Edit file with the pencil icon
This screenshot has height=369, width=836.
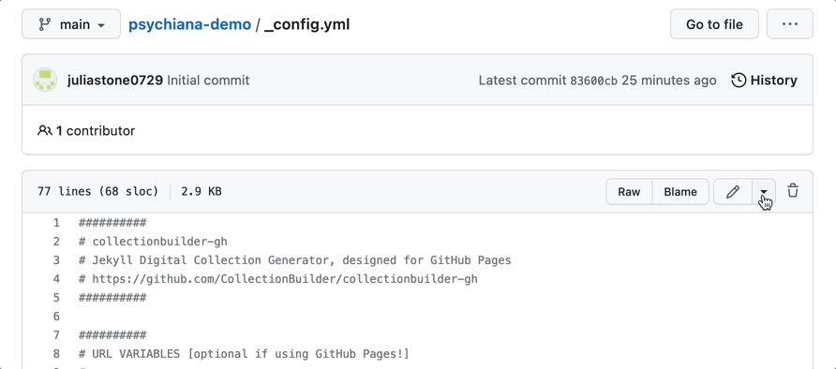pyautogui.click(x=733, y=192)
